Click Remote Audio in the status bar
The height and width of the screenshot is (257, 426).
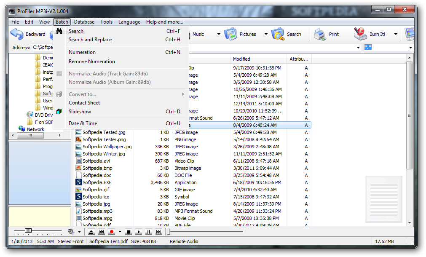(x=184, y=241)
